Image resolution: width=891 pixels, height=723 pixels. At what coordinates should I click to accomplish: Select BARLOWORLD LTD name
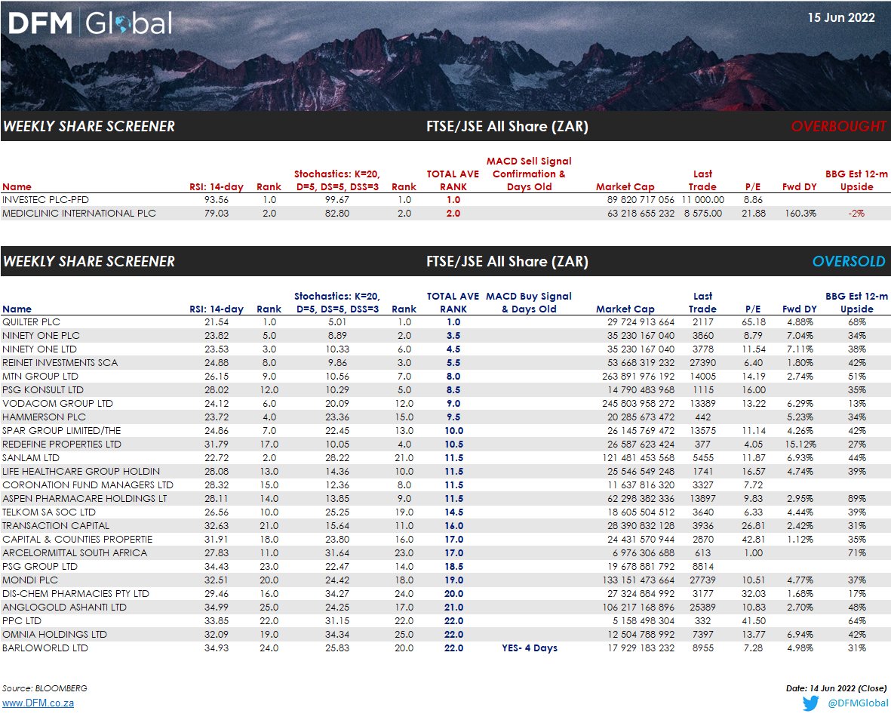[45, 648]
